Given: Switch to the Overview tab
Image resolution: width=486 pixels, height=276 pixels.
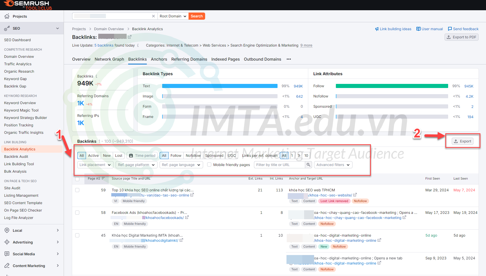Looking at the screenshot, I should 81,59.
